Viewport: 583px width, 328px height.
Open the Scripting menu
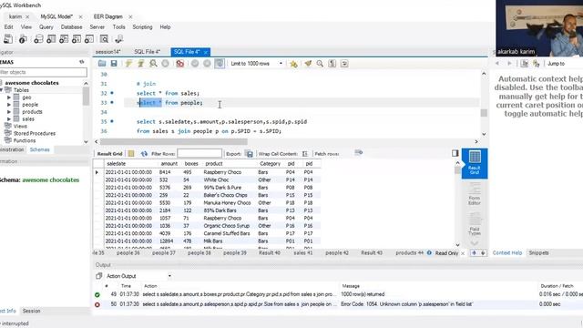(142, 27)
